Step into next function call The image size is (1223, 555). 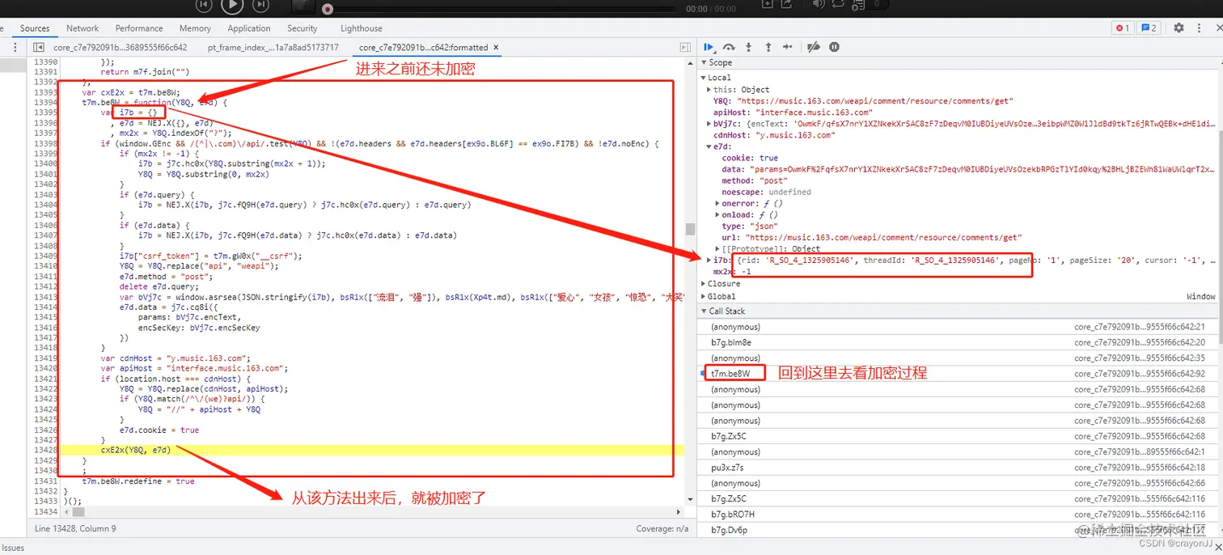point(749,47)
